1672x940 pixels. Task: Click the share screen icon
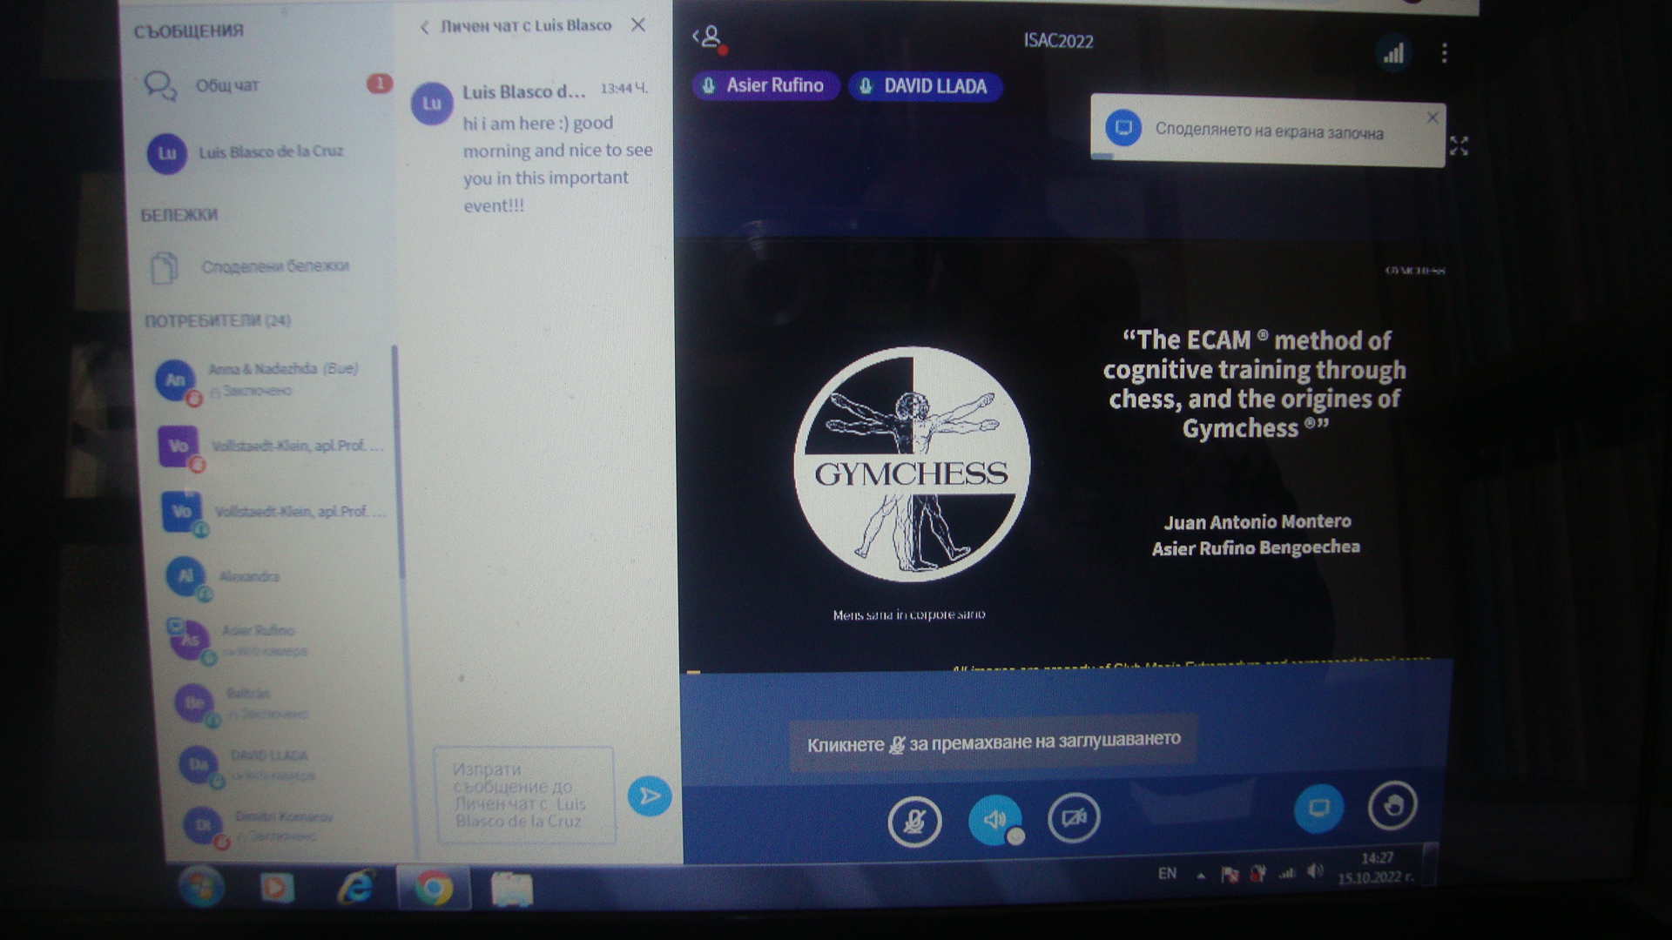point(1318,808)
